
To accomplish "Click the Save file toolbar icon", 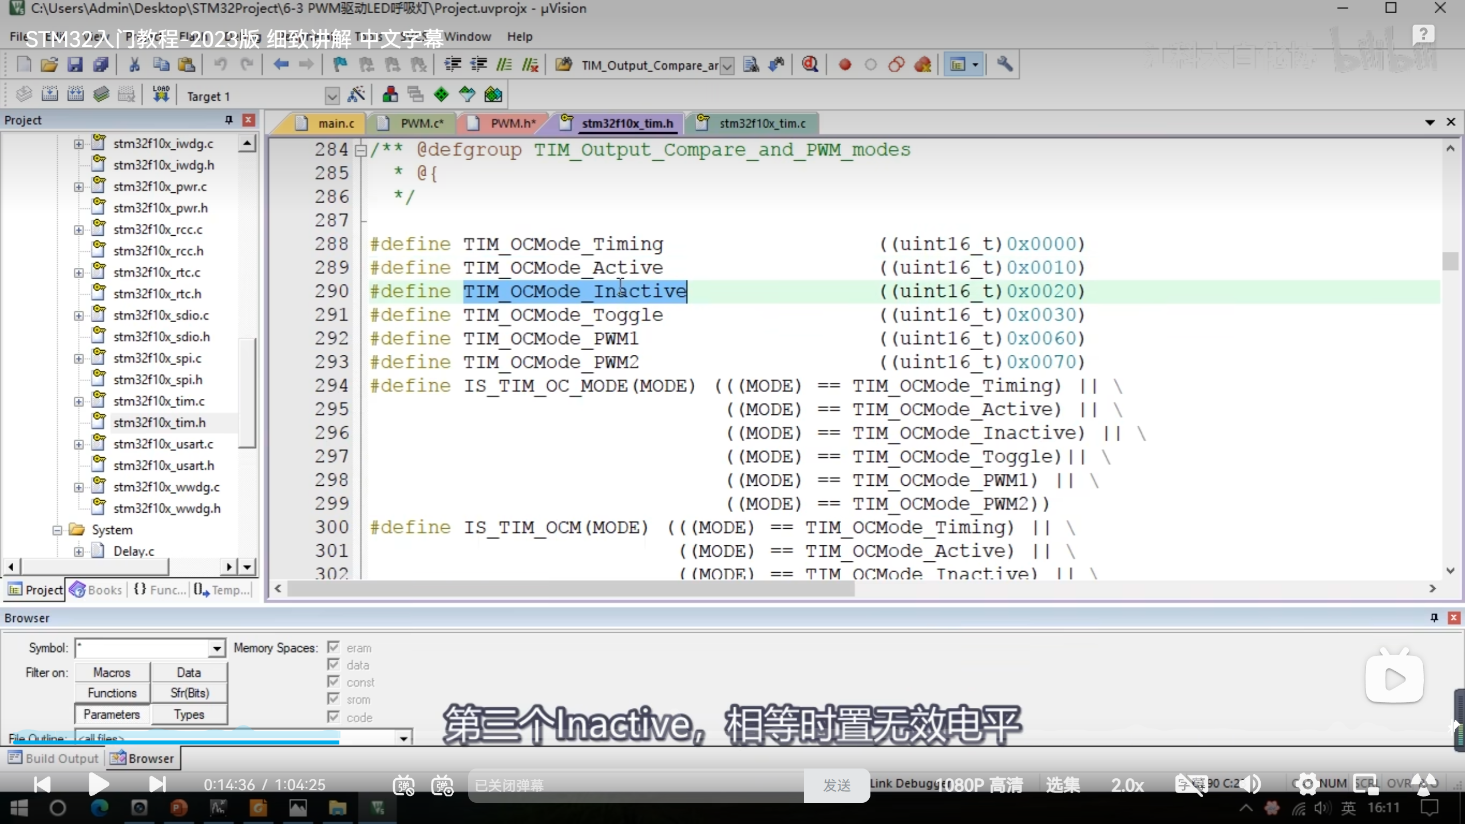I will tap(75, 65).
